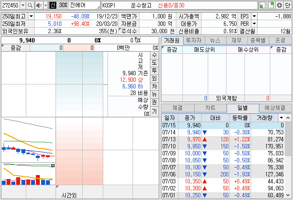This screenshot has width=293, height=200.
Task: Close the volume chart indicator x icon
Action: pos(53,165)
